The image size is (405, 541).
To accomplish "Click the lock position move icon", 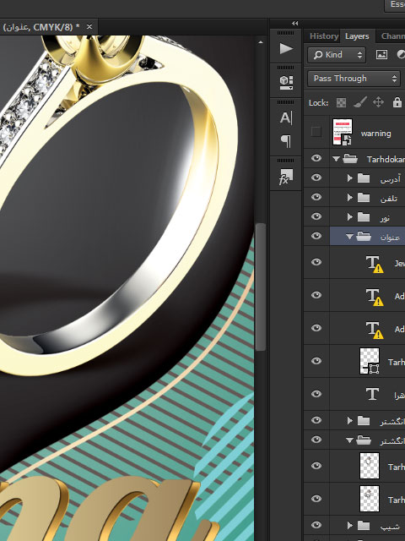I will coord(378,102).
